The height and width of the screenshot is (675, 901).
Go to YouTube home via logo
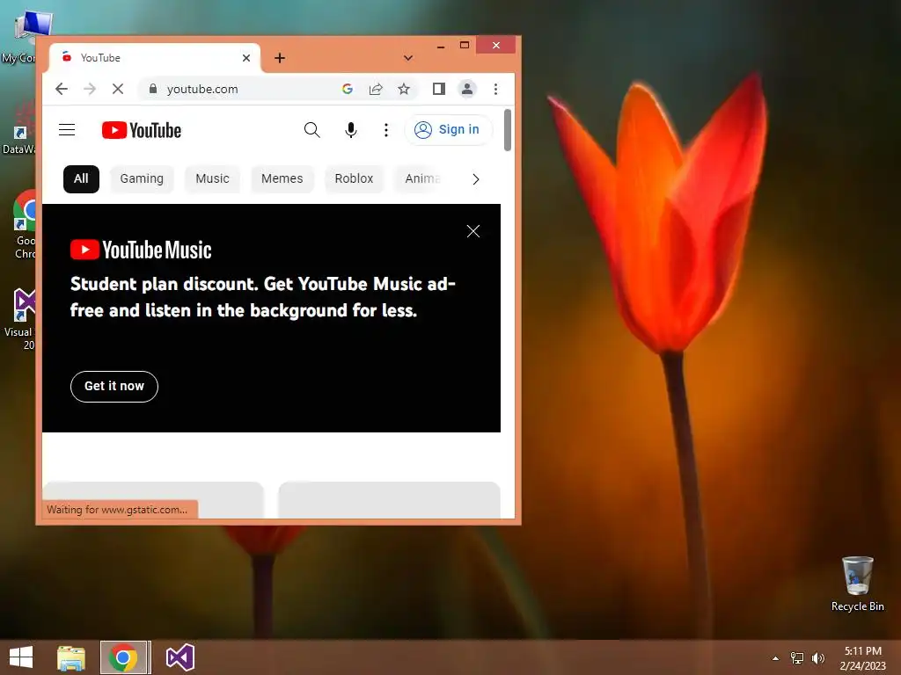(x=142, y=130)
